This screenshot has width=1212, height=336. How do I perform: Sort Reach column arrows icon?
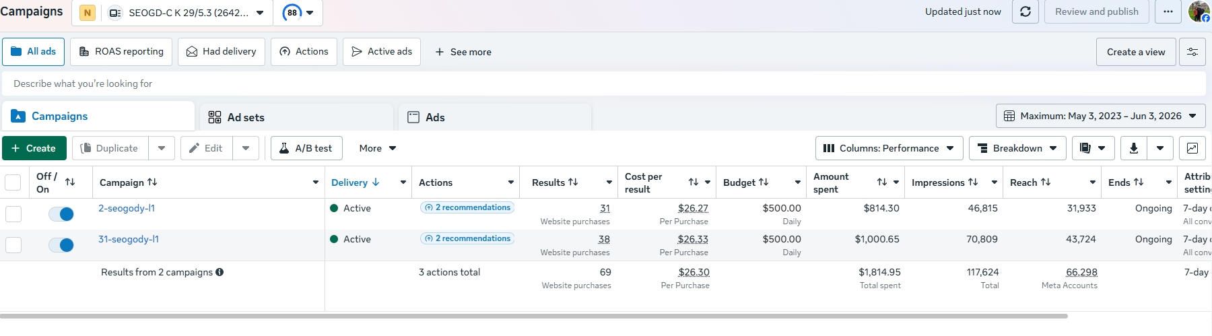(x=1046, y=182)
